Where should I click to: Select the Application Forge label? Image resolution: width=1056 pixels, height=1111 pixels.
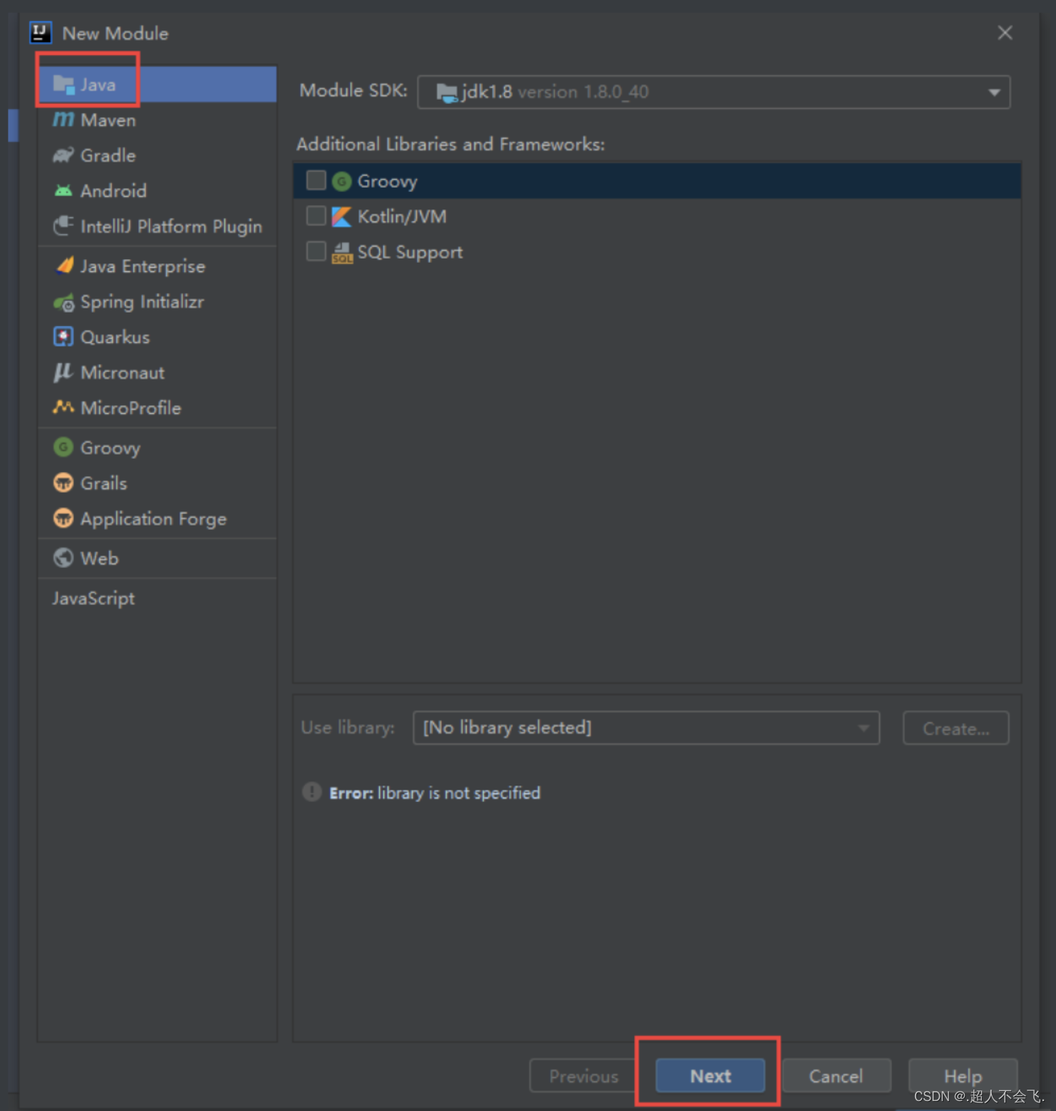[154, 519]
